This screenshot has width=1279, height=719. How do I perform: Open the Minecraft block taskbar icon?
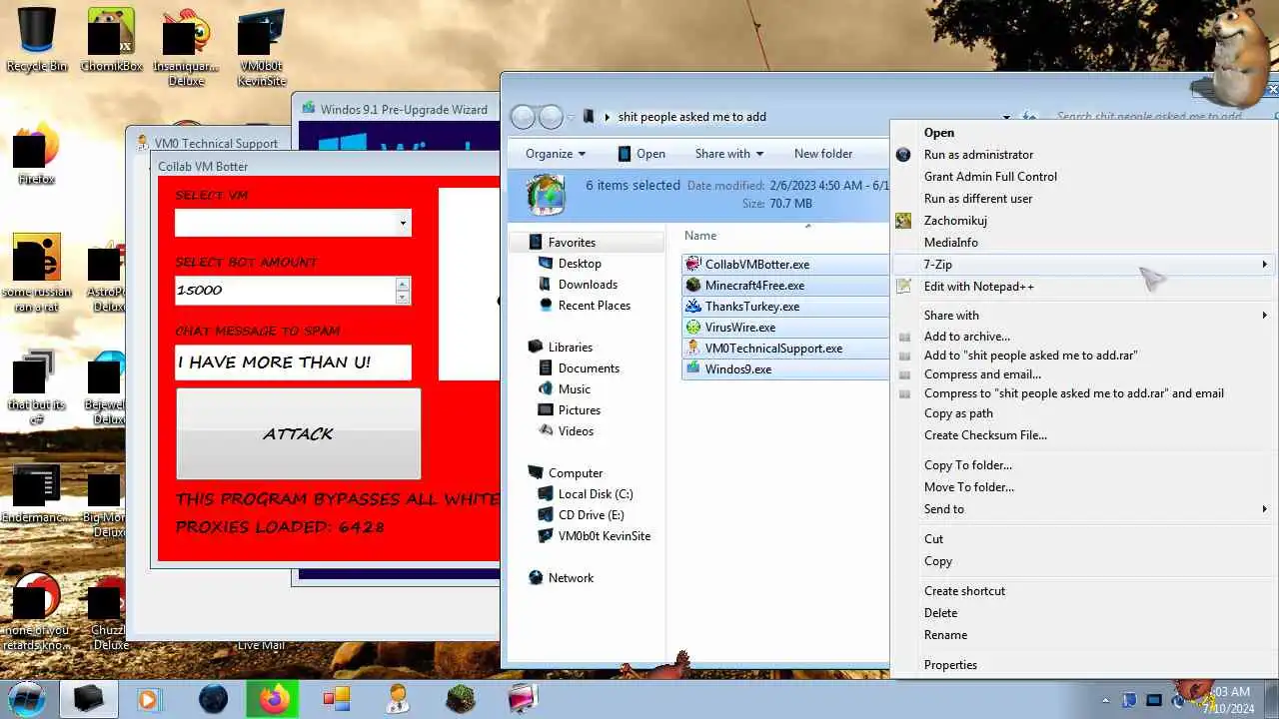[461, 698]
